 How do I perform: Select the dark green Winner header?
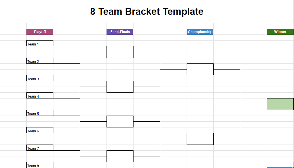coord(280,32)
